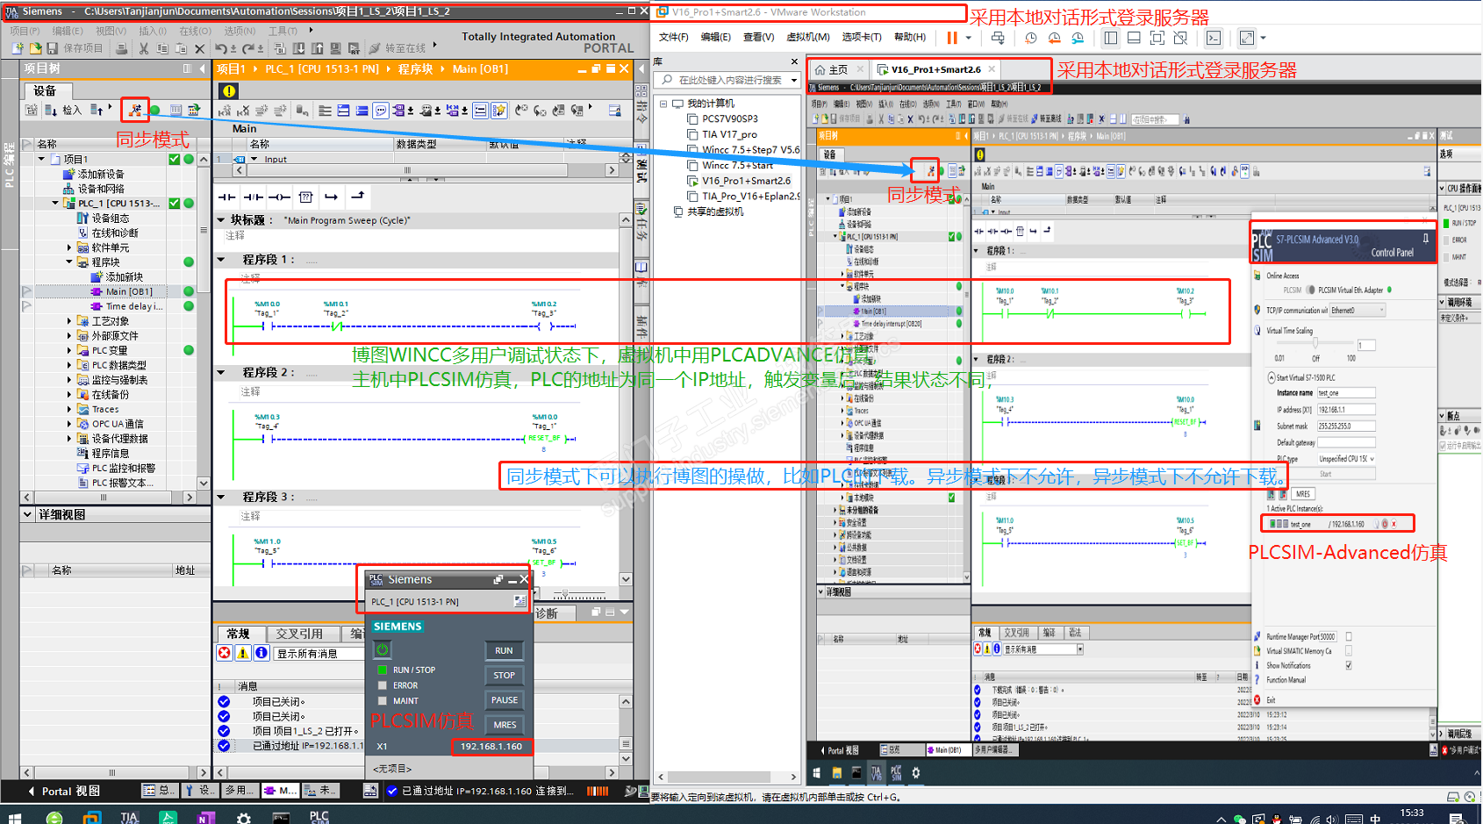
Task: Show errors filter icon in host message panel
Action: pos(225,653)
